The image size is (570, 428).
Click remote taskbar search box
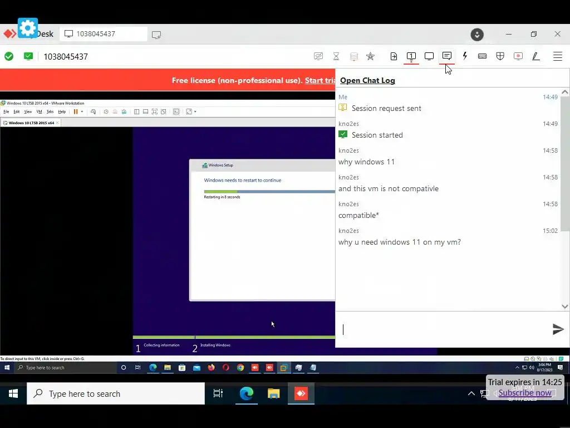pyautogui.click(x=65, y=368)
